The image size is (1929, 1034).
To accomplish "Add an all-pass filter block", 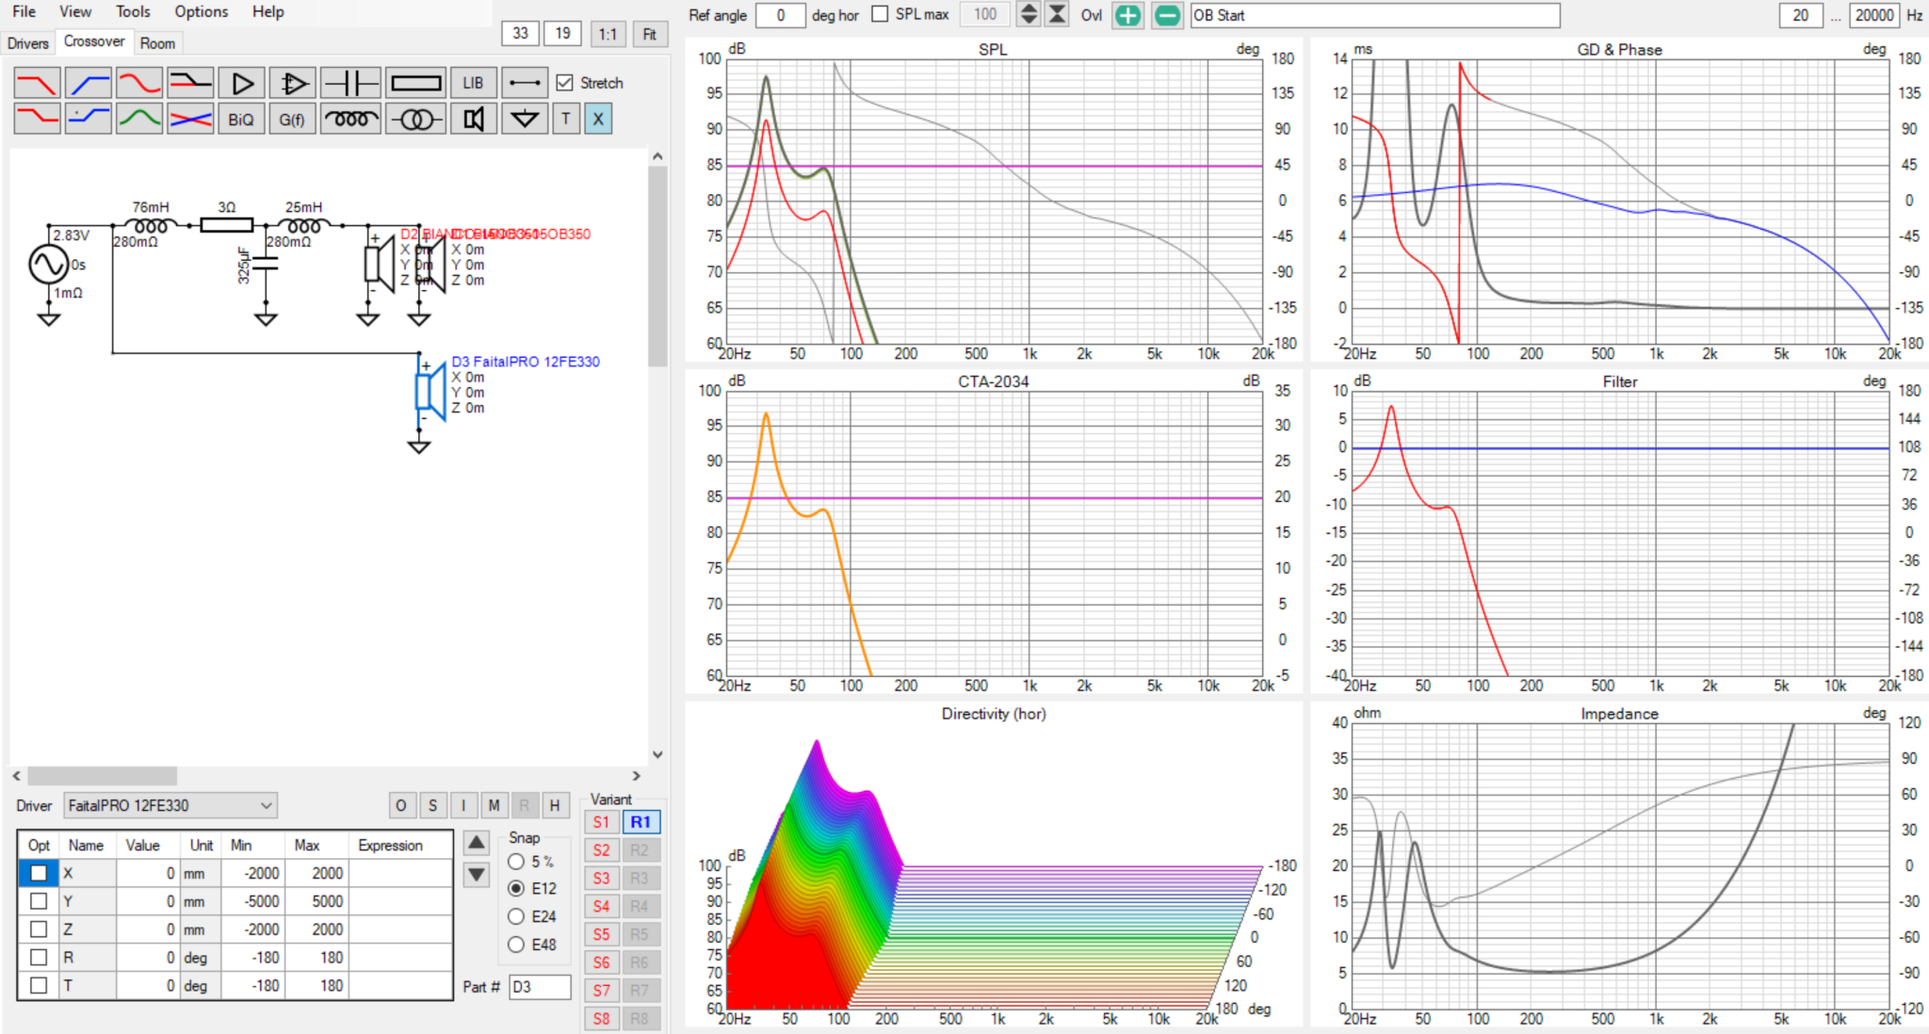I will (139, 83).
